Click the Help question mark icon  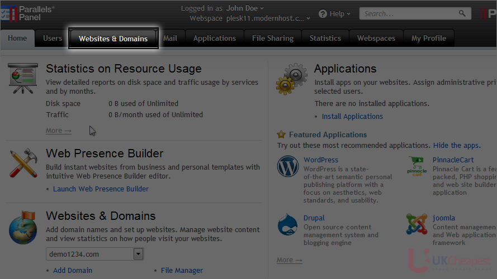coord(323,14)
